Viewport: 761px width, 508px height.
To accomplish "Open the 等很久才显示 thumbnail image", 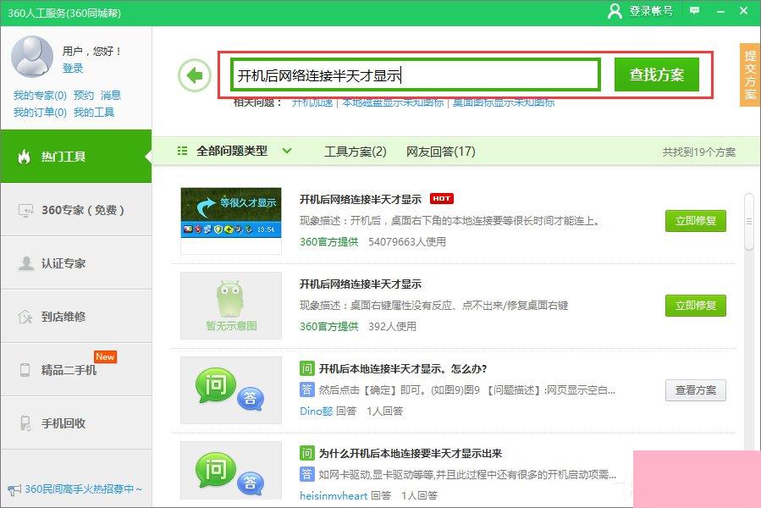I will 231,220.
